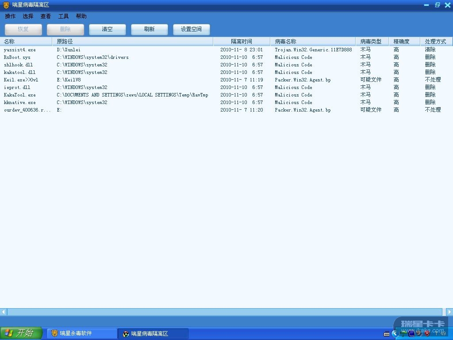The width and height of the screenshot is (453, 340).
Task: Select the ieprot.dll row
Action: 226,87
